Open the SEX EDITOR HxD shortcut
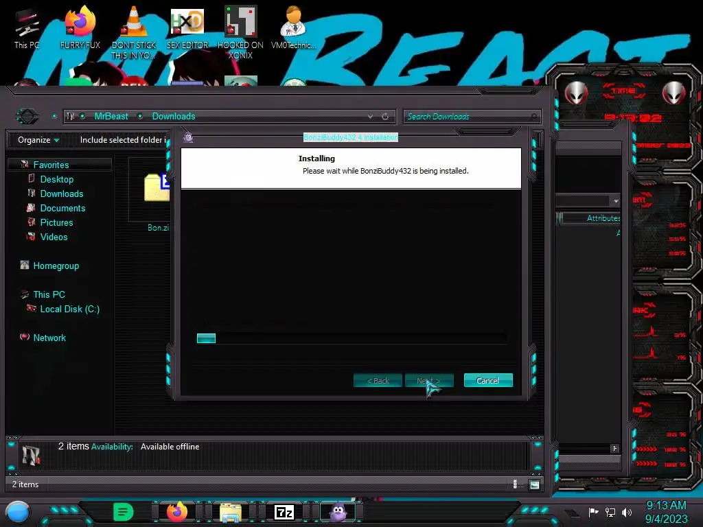 (187, 29)
